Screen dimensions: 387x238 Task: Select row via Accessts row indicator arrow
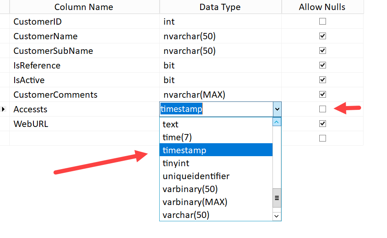coord(3,109)
